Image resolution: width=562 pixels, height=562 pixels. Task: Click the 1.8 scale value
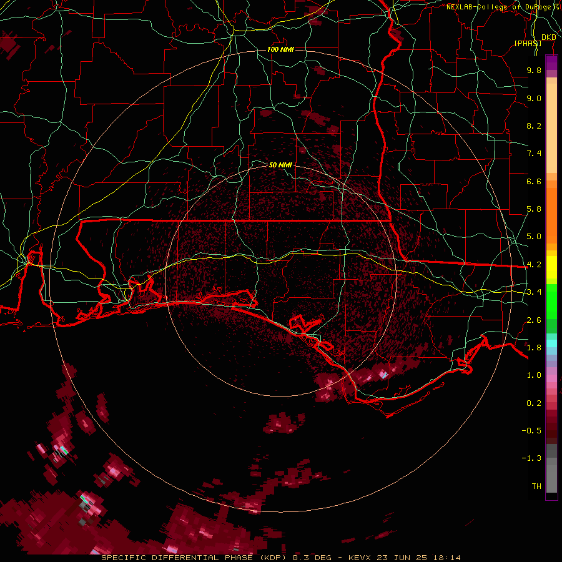pos(534,348)
